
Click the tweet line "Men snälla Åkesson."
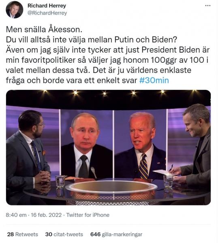click(44, 30)
